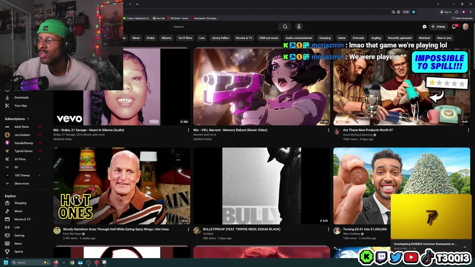
Task: Open the account avatar menu
Action: (466, 27)
